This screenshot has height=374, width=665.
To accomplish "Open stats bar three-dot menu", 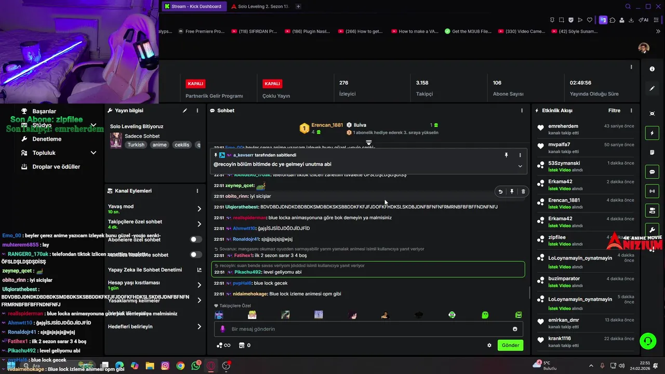I will (x=631, y=67).
